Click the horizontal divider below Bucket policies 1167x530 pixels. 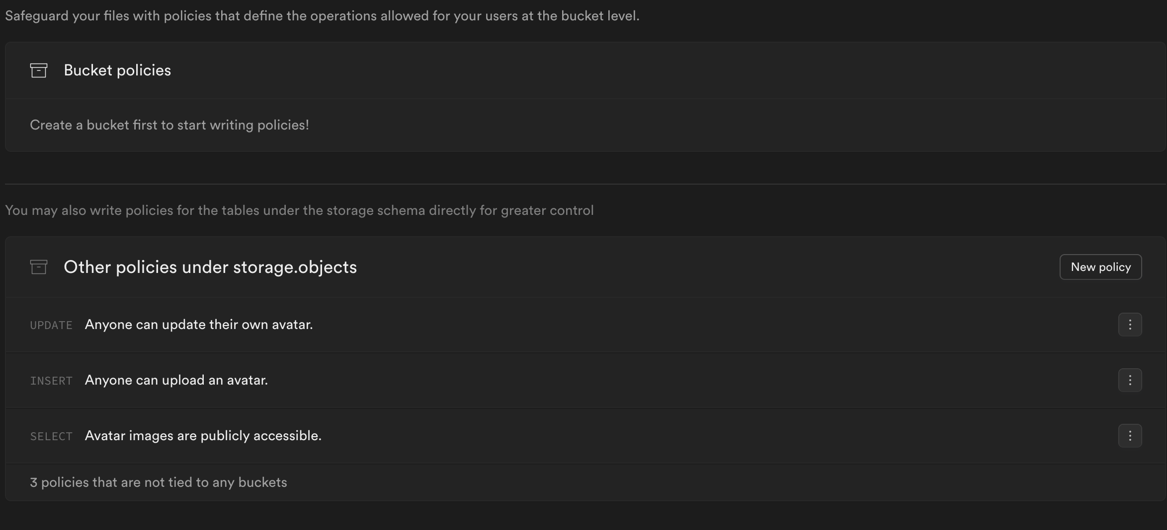click(x=585, y=184)
